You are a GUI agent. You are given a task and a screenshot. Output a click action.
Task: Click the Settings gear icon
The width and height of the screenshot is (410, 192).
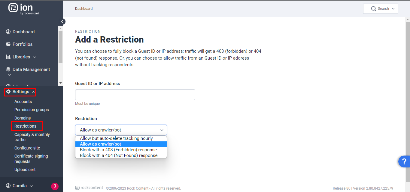point(8,92)
